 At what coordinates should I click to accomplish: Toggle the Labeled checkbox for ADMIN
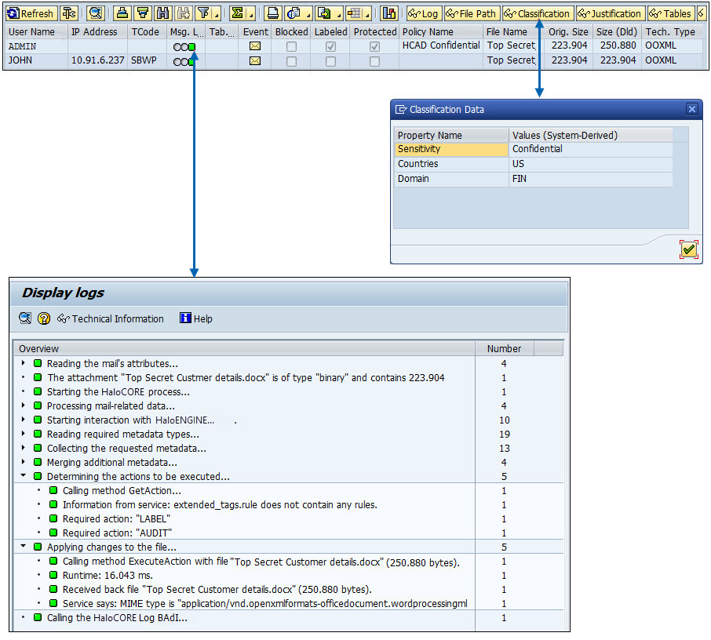(331, 47)
